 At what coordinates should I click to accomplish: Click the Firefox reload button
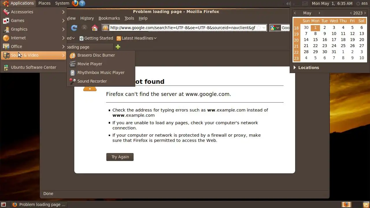click(74, 28)
